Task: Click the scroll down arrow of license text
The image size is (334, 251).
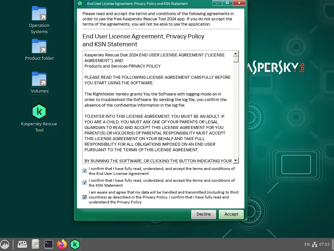Action: click(x=236, y=160)
